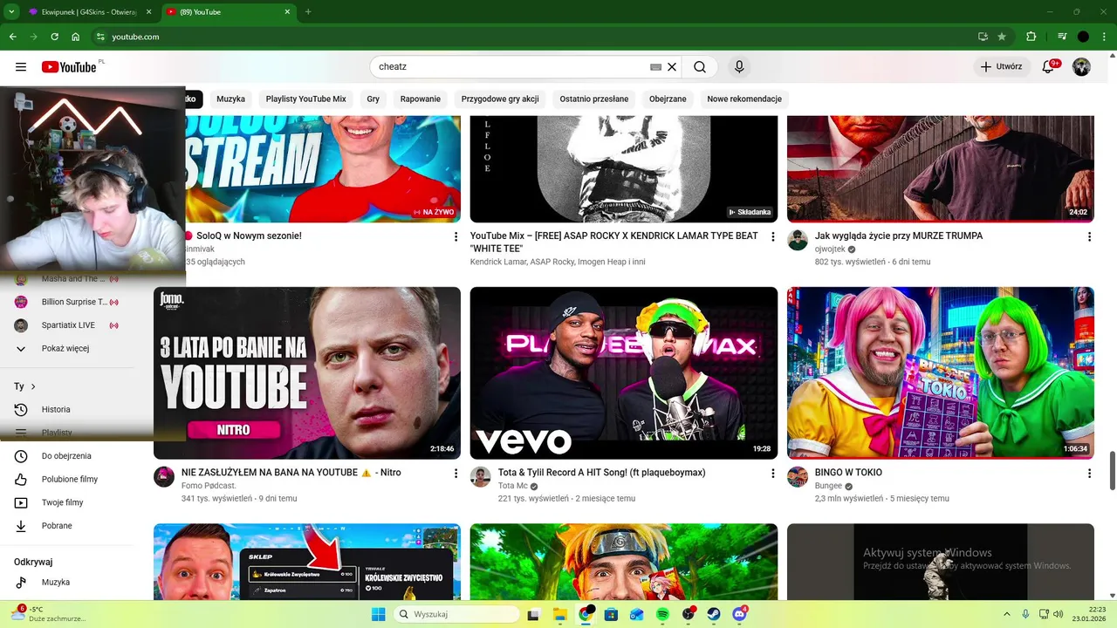
Task: Open options for Jak wygląda życie video
Action: tap(1089, 236)
